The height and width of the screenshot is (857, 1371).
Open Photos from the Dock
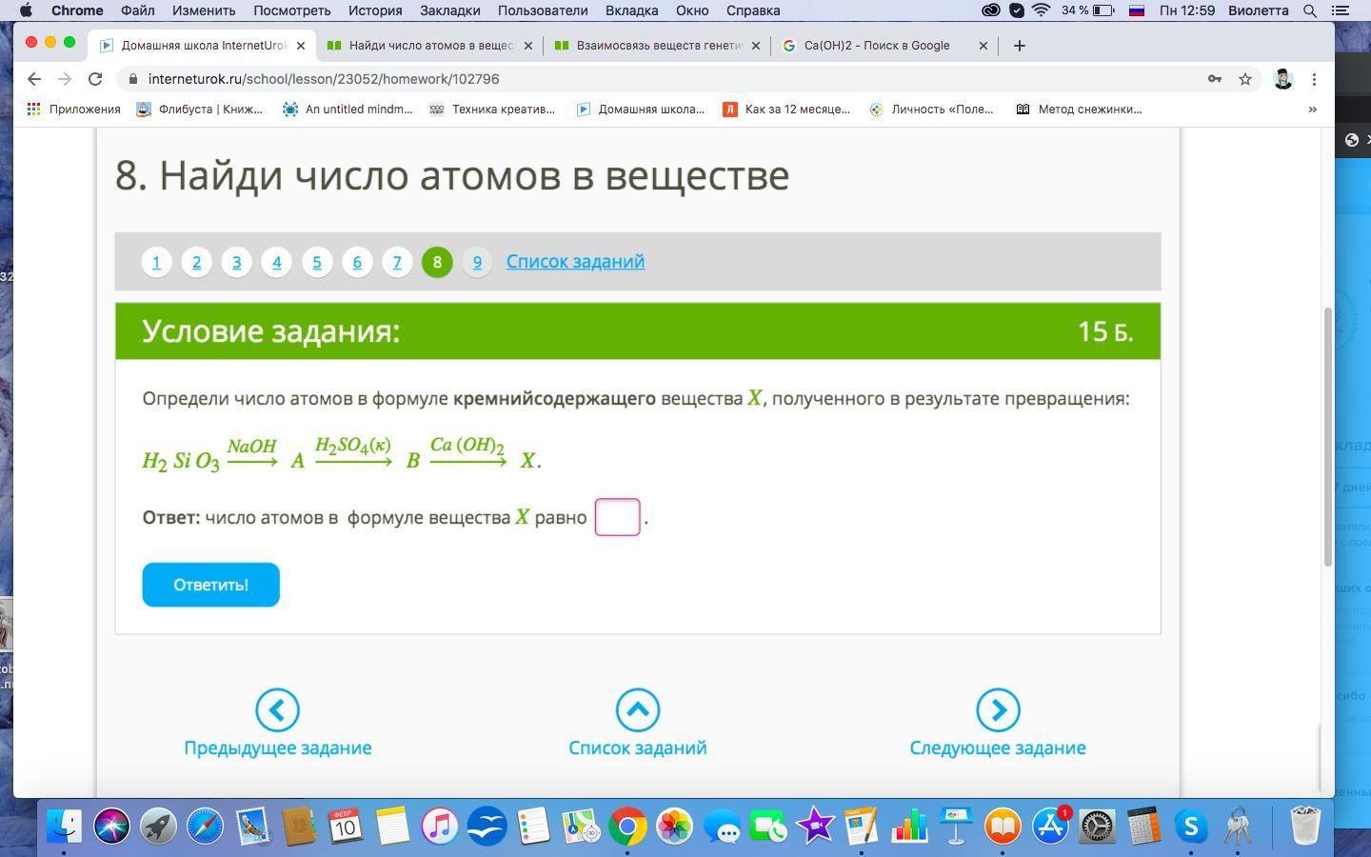675,826
